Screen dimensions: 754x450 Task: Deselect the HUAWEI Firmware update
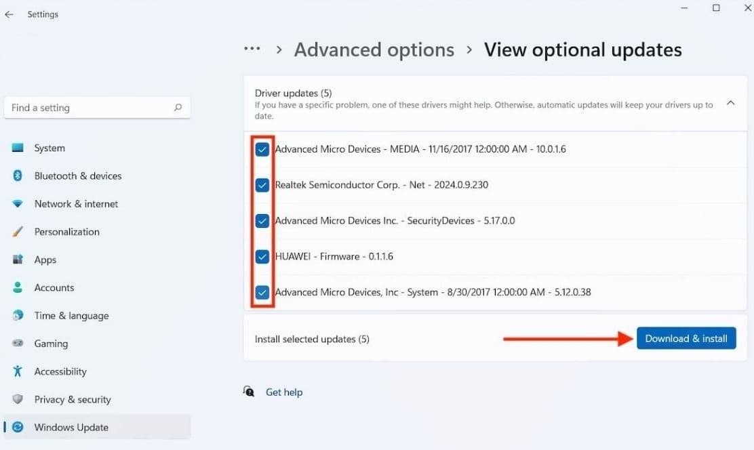click(x=262, y=256)
